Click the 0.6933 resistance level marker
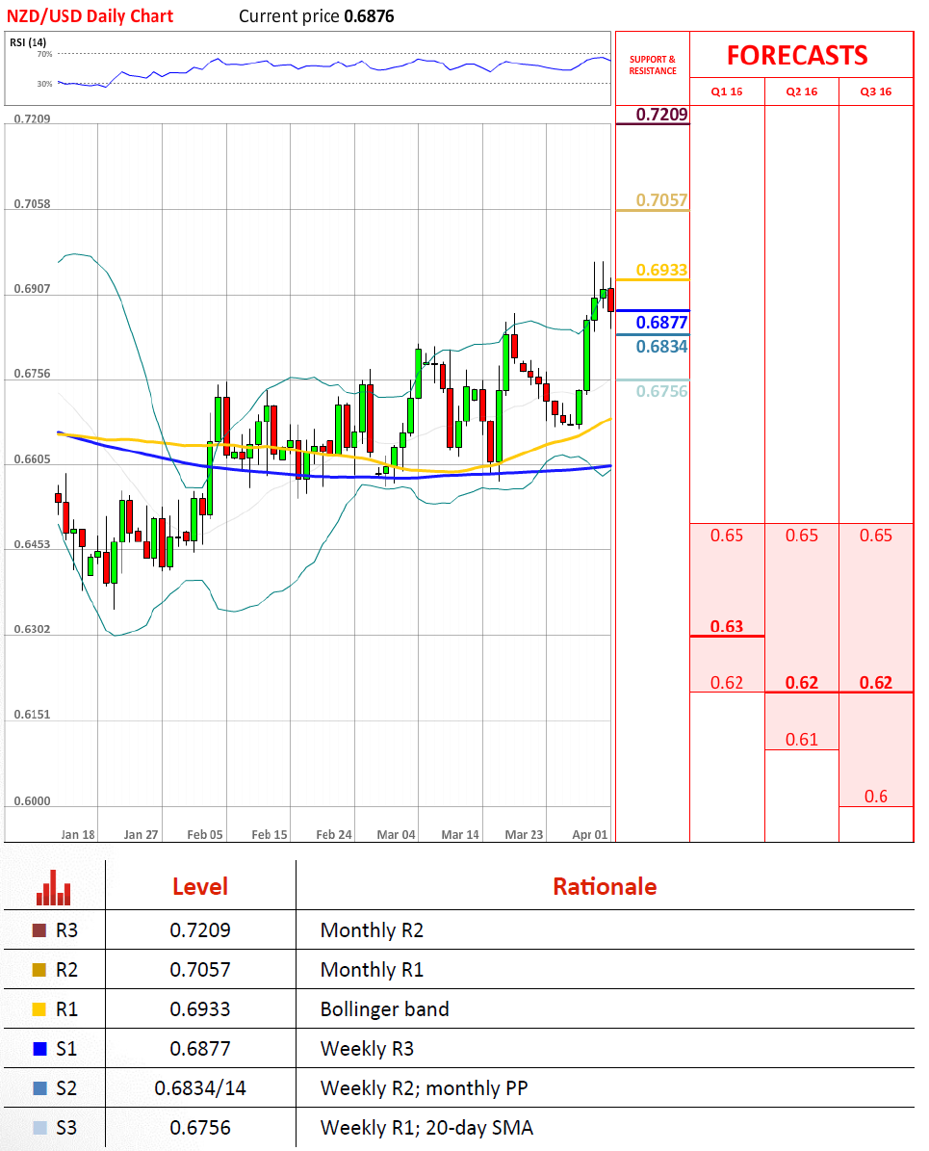This screenshot has height=1151, width=929. coord(661,270)
